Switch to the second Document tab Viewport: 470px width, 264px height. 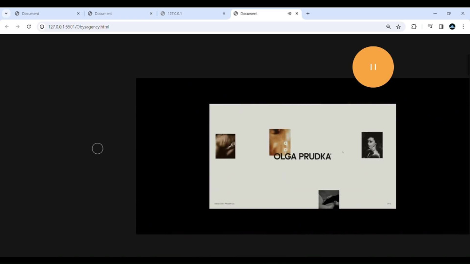(x=120, y=14)
